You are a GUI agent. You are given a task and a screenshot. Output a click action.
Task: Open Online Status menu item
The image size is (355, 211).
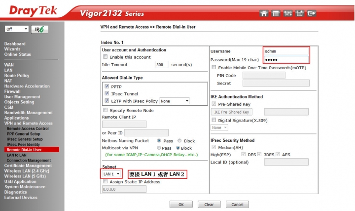tap(17, 54)
